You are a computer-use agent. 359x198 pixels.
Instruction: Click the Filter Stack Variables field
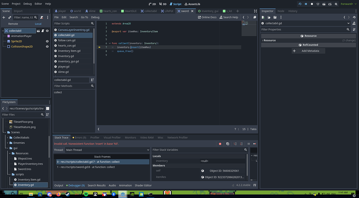tap(199, 150)
